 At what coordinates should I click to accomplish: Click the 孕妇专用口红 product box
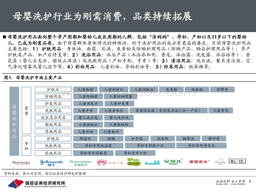tap(135, 153)
